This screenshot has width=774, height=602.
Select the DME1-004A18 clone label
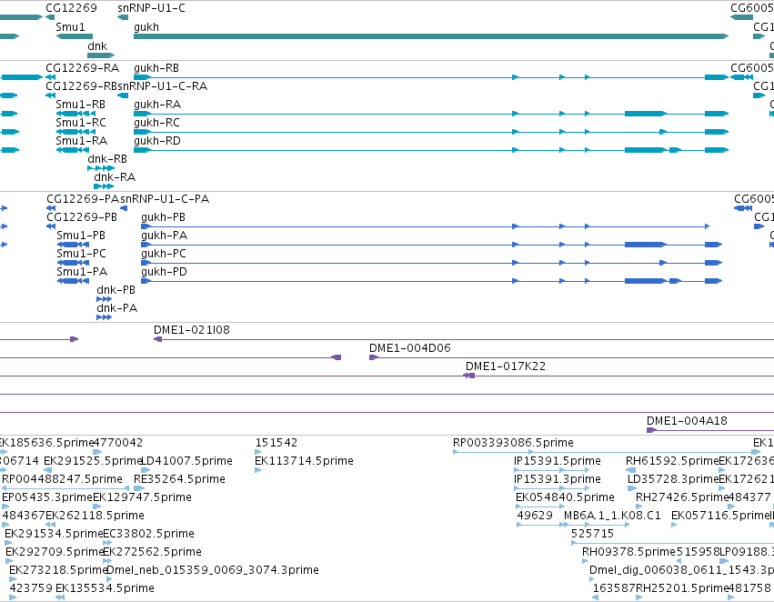click(687, 421)
